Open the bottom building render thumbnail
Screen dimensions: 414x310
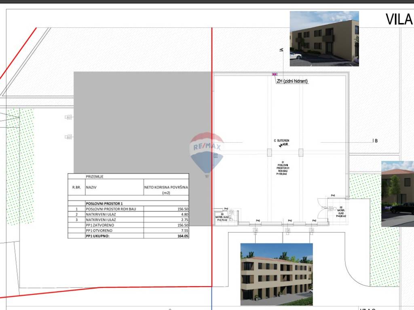277,274
